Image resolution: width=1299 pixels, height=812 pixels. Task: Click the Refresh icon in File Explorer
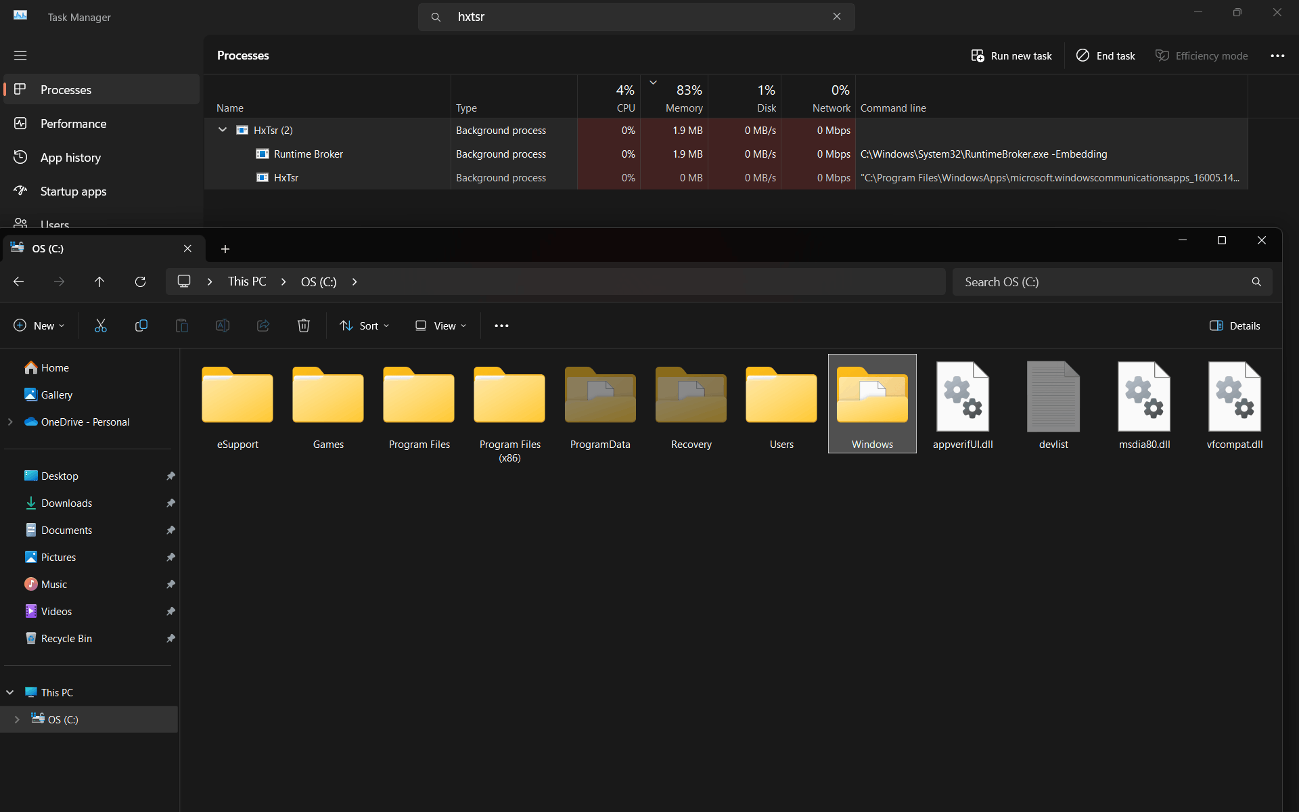coord(140,281)
